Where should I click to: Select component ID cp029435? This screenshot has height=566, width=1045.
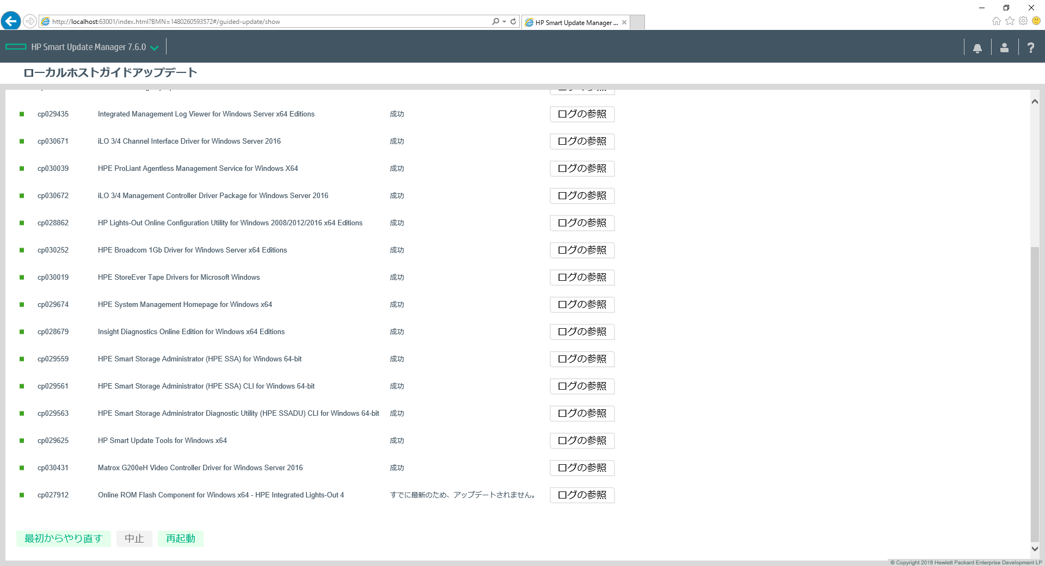(53, 114)
